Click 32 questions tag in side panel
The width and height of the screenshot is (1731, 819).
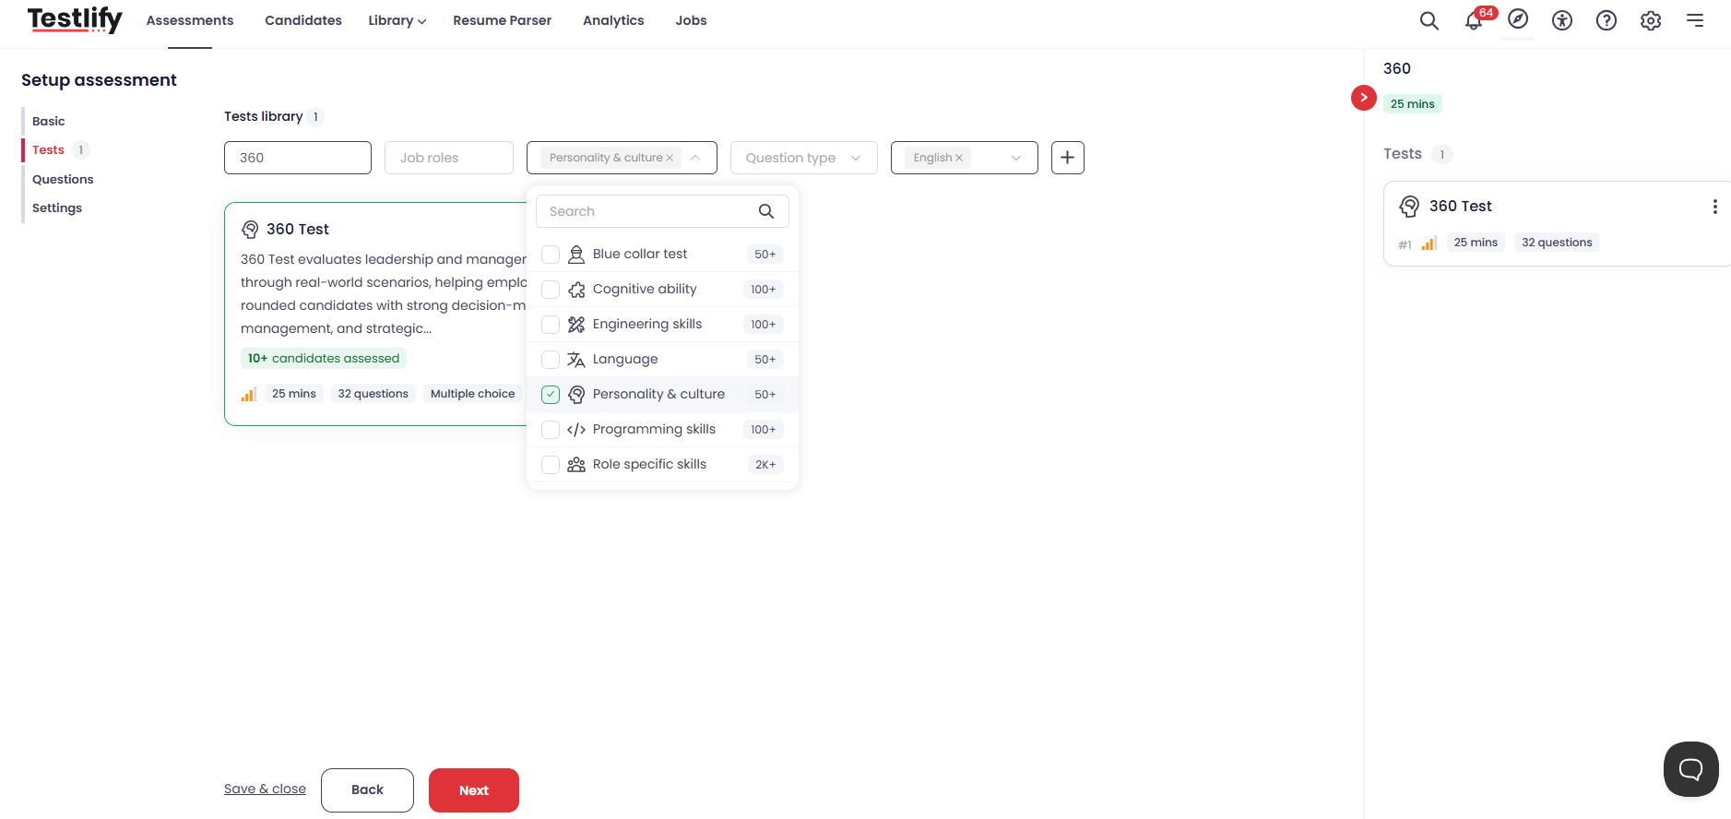1557,243
